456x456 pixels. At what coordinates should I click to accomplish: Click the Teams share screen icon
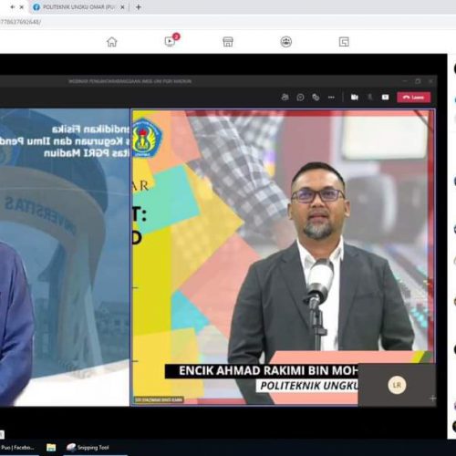pyautogui.click(x=385, y=97)
